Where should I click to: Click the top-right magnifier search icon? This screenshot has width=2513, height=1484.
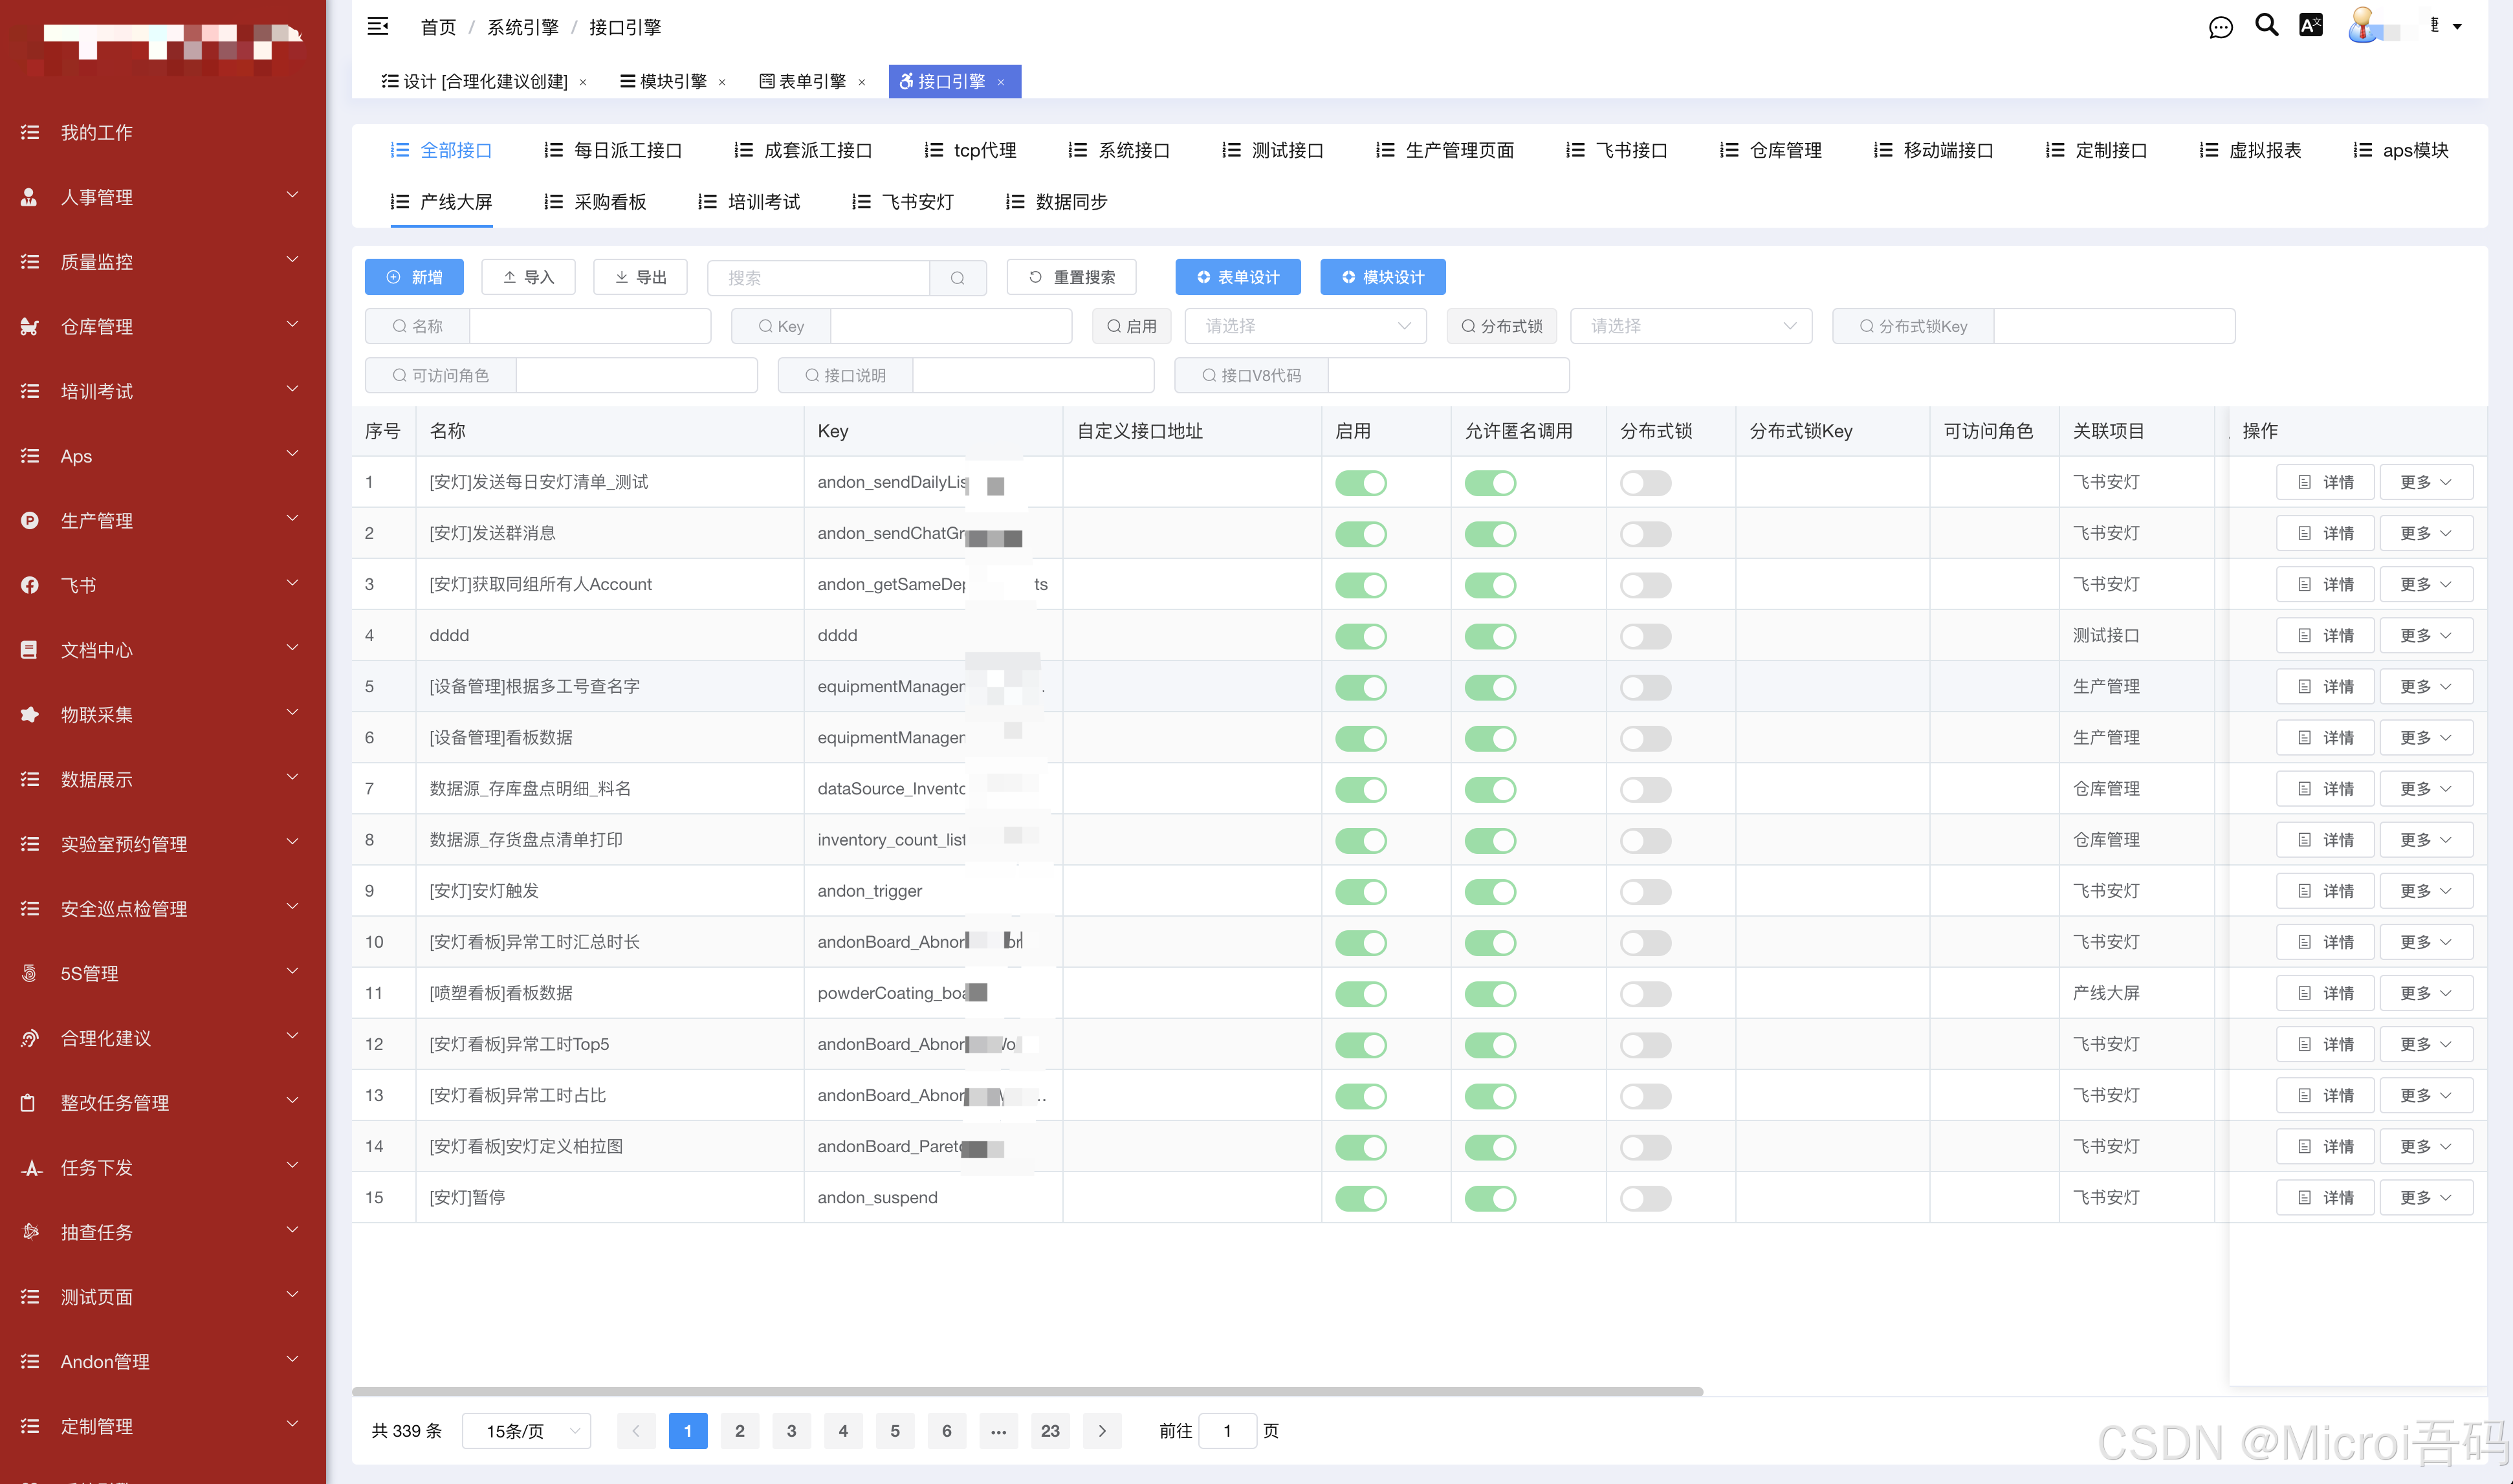[x=2267, y=25]
